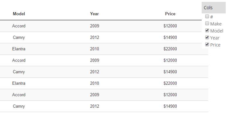
Task: Click the Model label in Cols list
Action: point(216,31)
